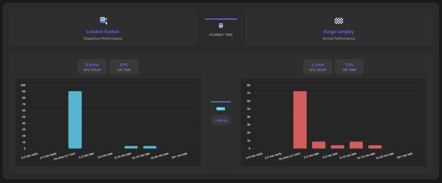Click the tall red On time arrival bar
Image resolution: width=442 pixels, height=183 pixels.
click(x=300, y=120)
